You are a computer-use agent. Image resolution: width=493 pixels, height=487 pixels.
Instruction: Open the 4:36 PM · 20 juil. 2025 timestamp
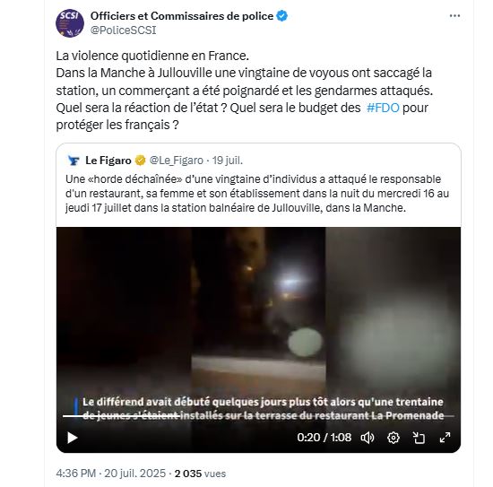[x=110, y=474]
